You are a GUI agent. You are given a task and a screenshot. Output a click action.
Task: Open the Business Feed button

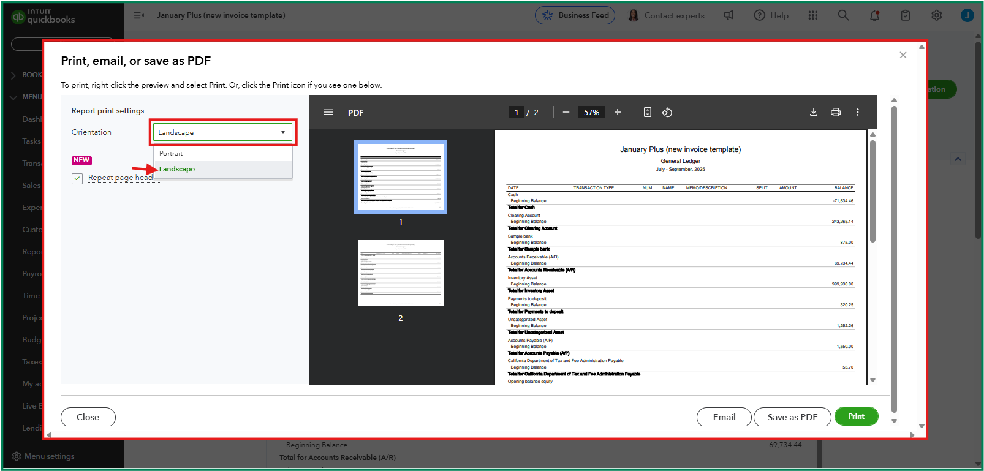pyautogui.click(x=575, y=15)
